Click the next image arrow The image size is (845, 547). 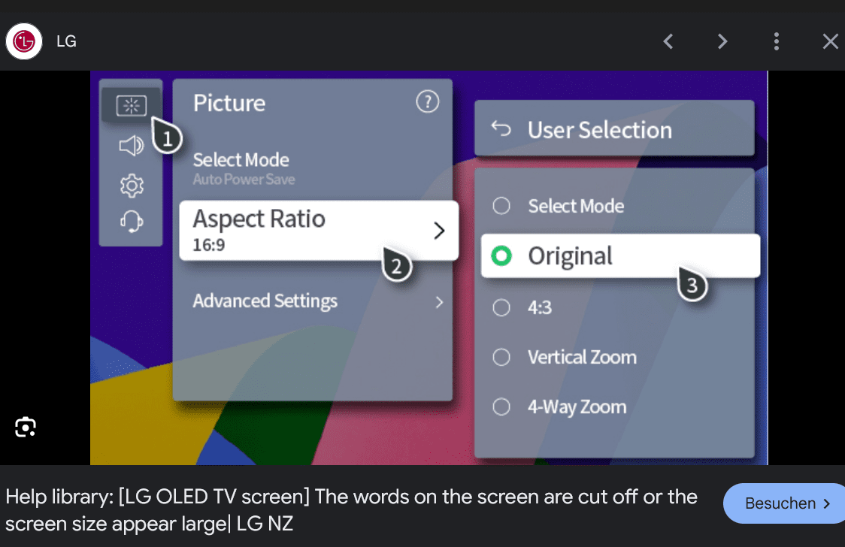coord(722,41)
